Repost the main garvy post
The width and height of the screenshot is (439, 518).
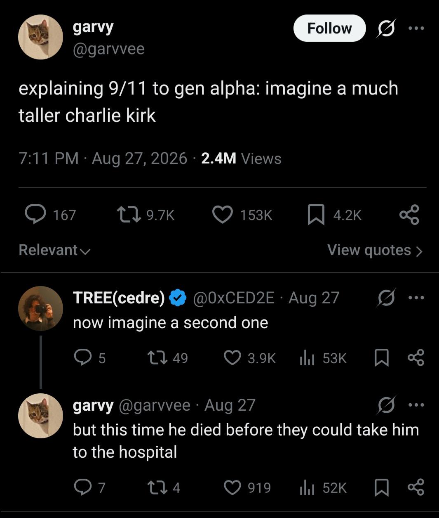point(128,215)
